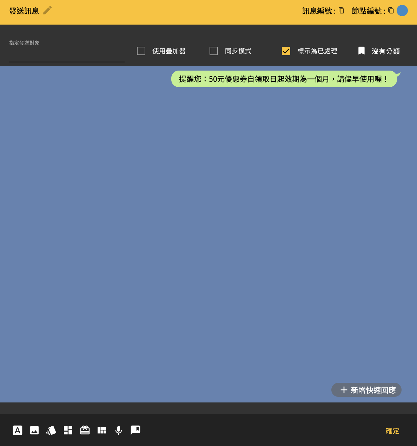
Task: Click the chat bubble bookmark icon
Action: tap(135, 430)
